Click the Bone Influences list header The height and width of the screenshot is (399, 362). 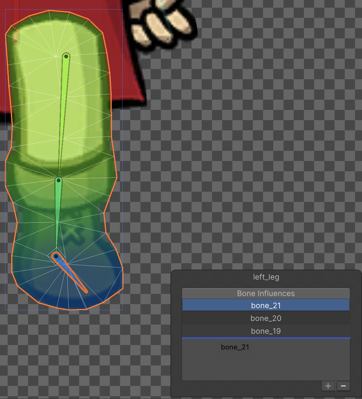[266, 293]
